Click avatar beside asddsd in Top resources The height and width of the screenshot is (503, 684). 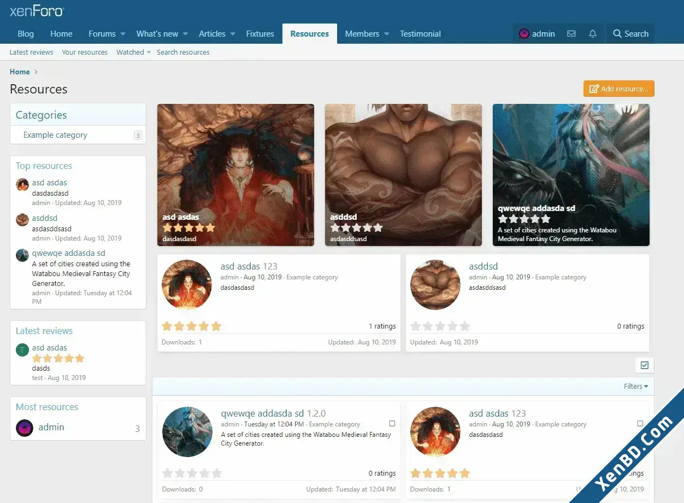22,220
